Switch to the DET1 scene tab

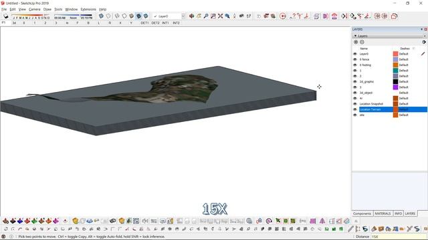click(144, 23)
